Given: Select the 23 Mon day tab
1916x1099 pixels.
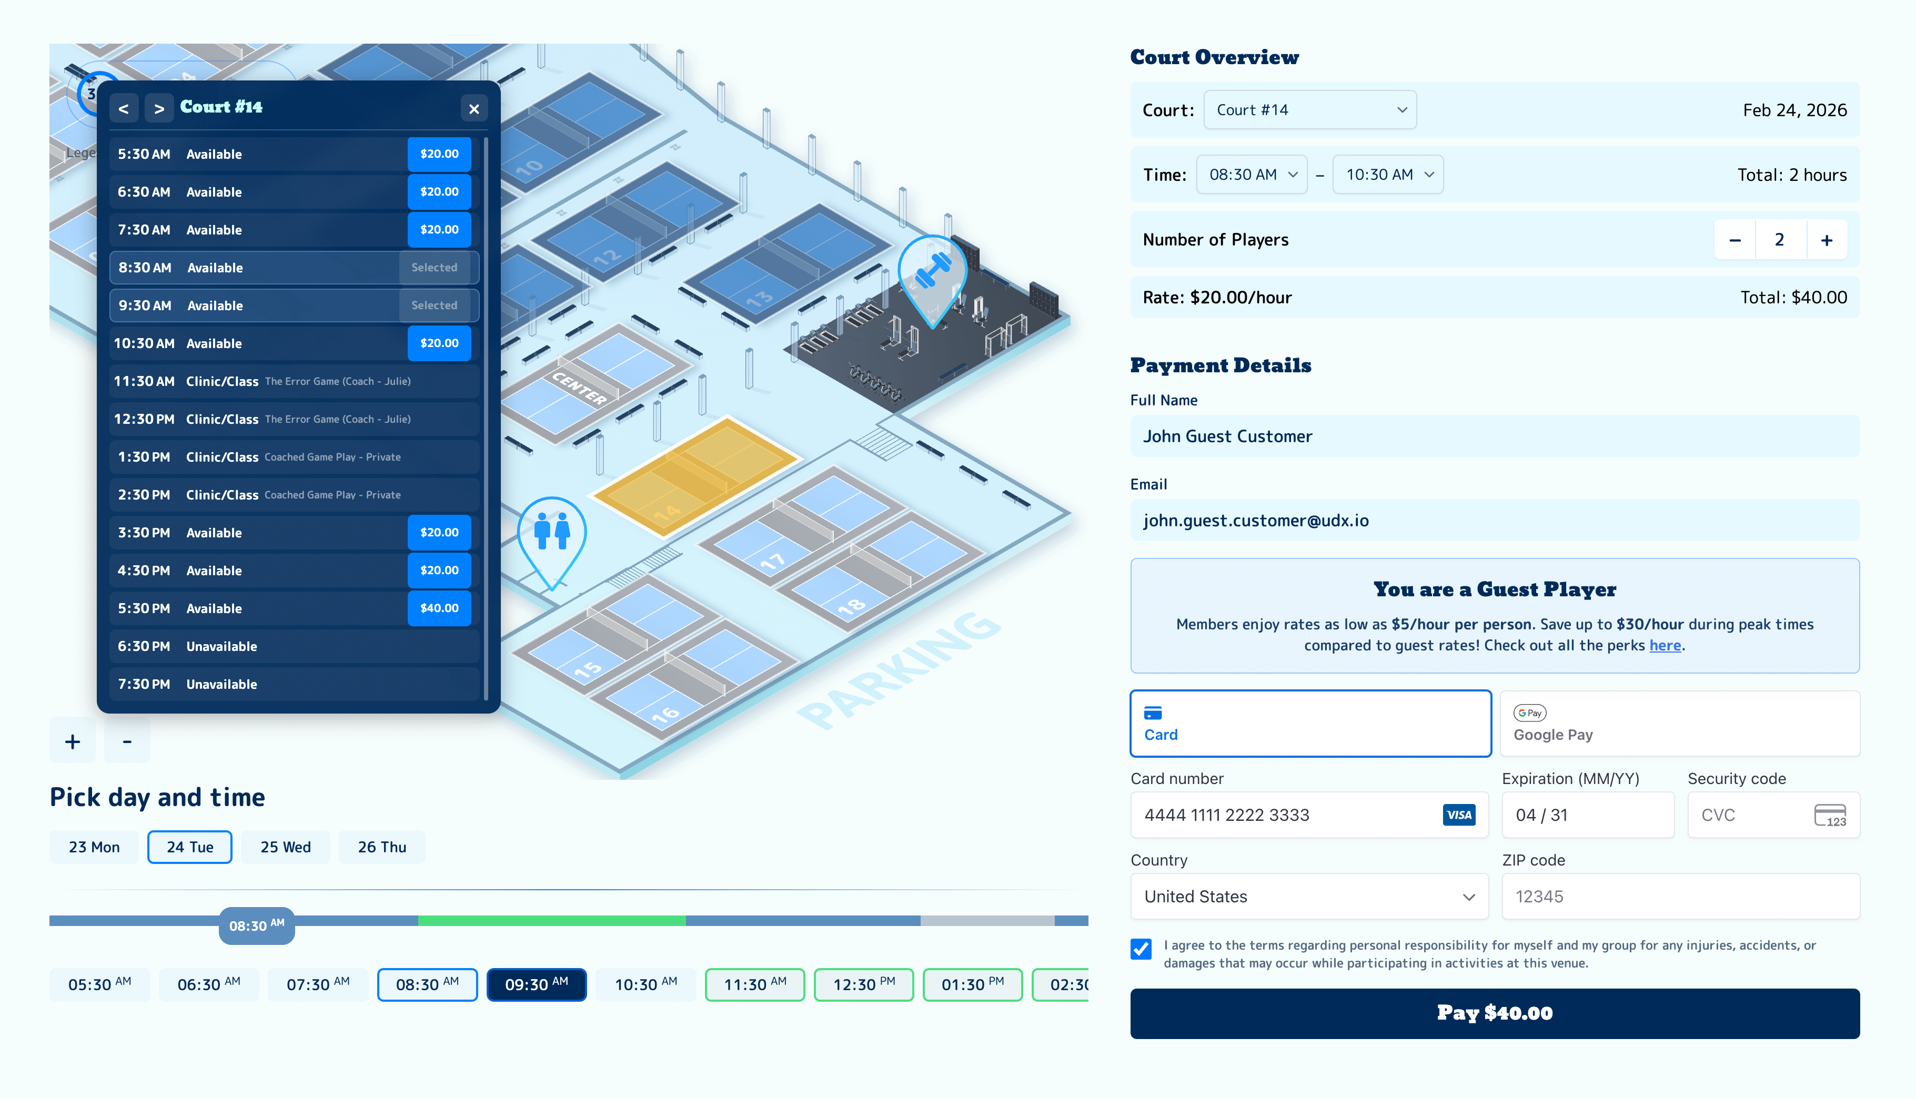Looking at the screenshot, I should pos(93,846).
